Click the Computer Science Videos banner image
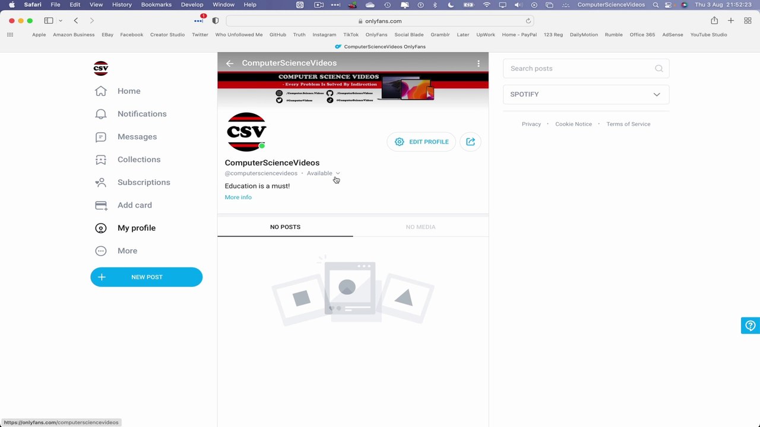The image size is (760, 427). pyautogui.click(x=353, y=88)
